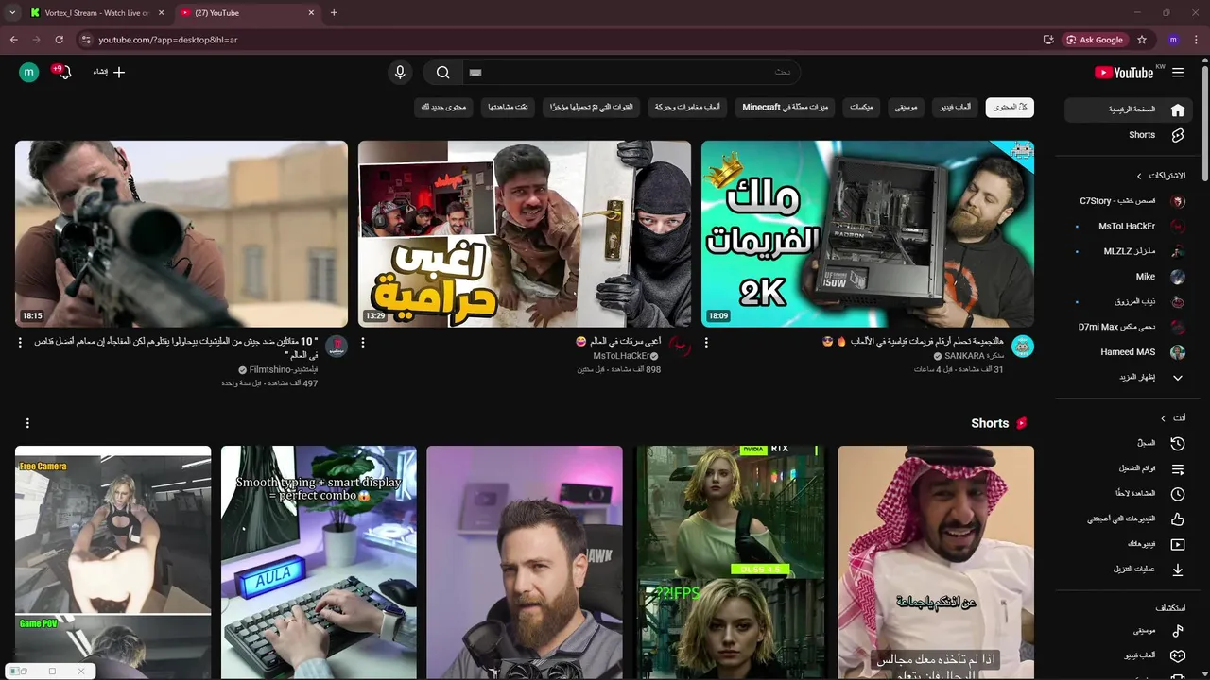1210x680 pixels.
Task: Click the Create plus button
Action: 110,72
